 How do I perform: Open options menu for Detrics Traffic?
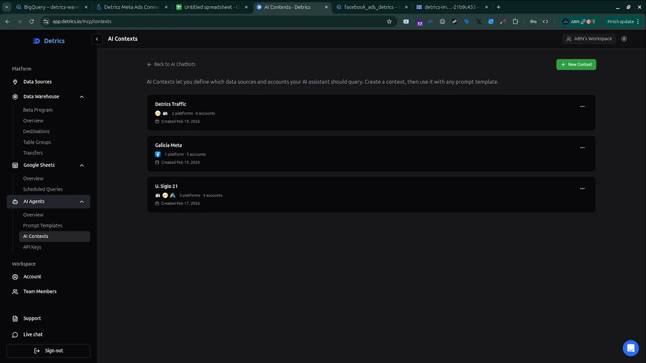click(x=582, y=106)
